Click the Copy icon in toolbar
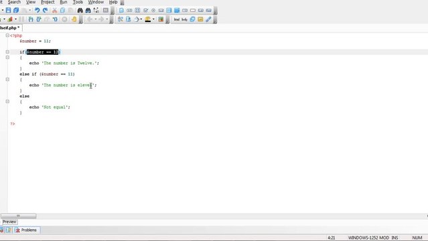The image size is (428, 241). tap(62, 10)
